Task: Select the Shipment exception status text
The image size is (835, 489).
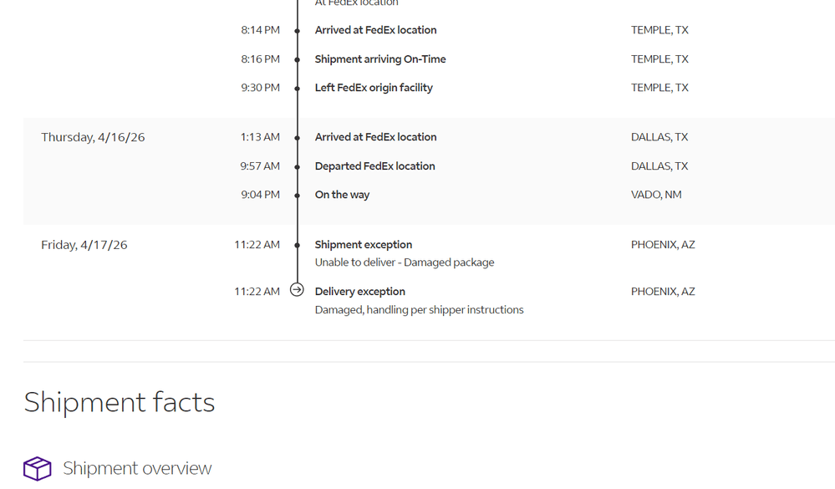Action: [x=364, y=244]
